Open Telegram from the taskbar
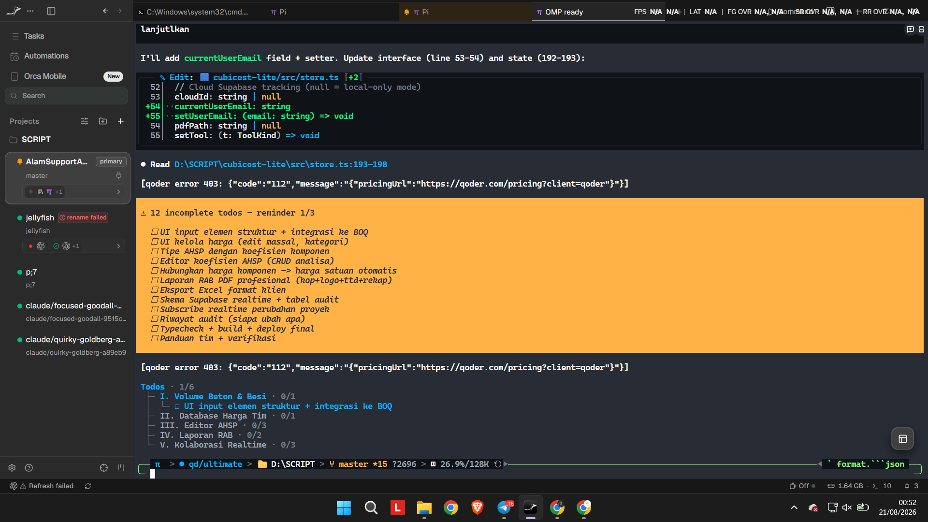This screenshot has height=522, width=928. coord(504,507)
